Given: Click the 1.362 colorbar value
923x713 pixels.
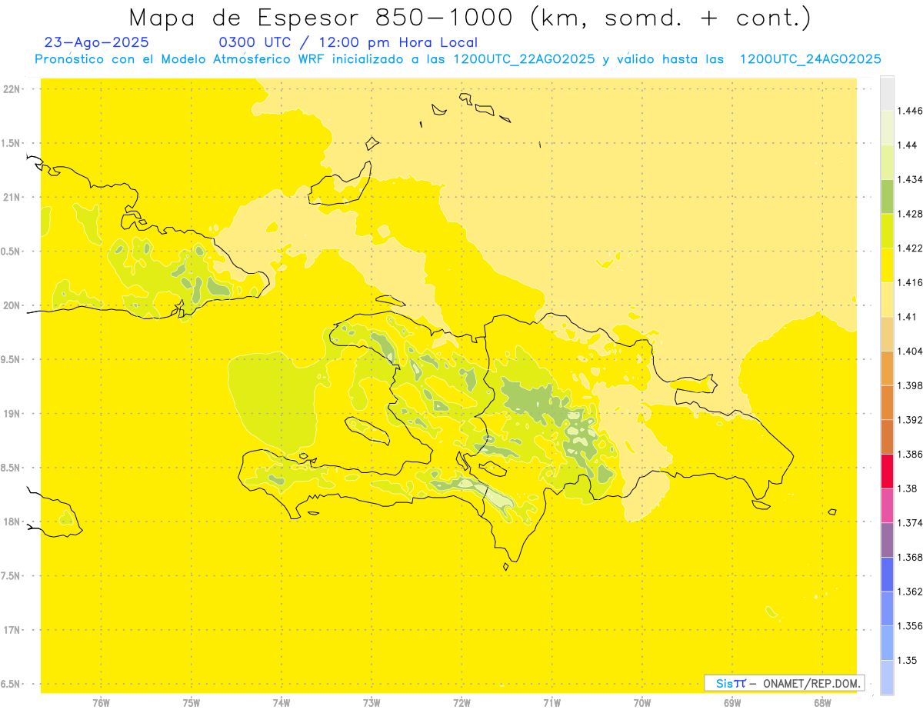Looking at the screenshot, I should point(911,591).
